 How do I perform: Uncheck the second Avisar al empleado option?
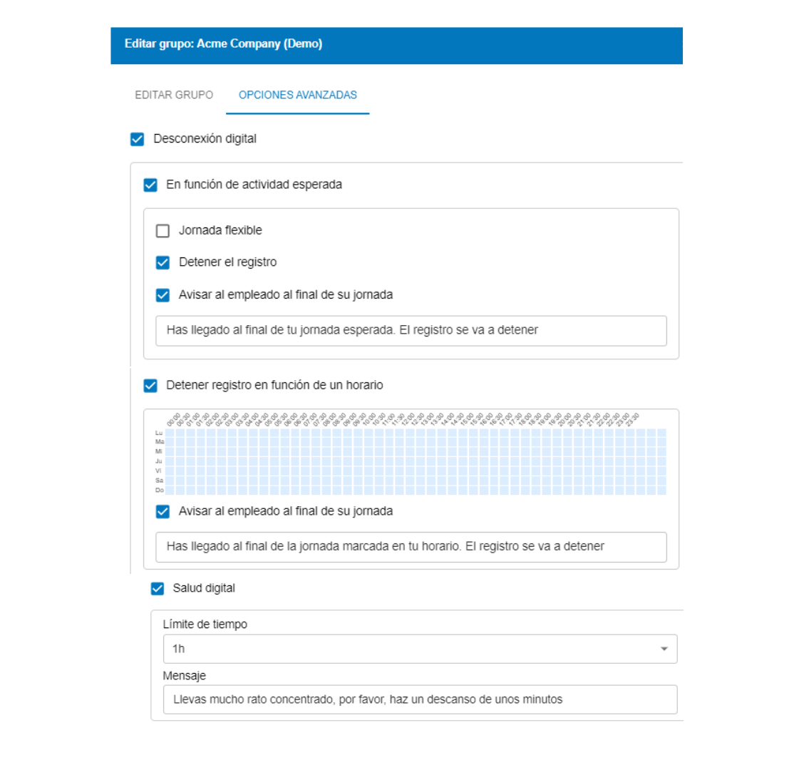[x=162, y=510]
